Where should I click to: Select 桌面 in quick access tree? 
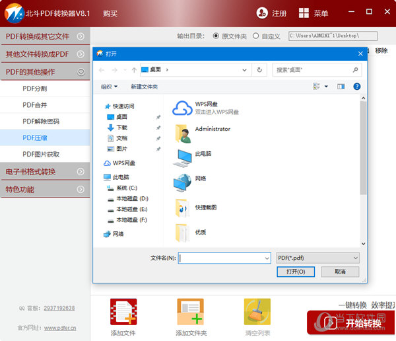(121, 117)
